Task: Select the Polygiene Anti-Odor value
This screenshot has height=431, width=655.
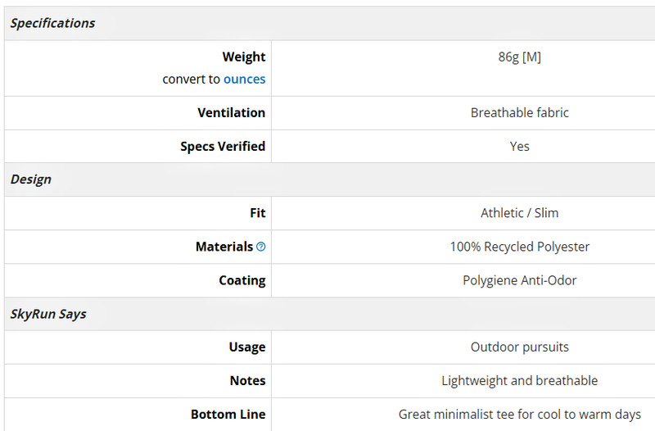Action: pyautogui.click(x=519, y=280)
